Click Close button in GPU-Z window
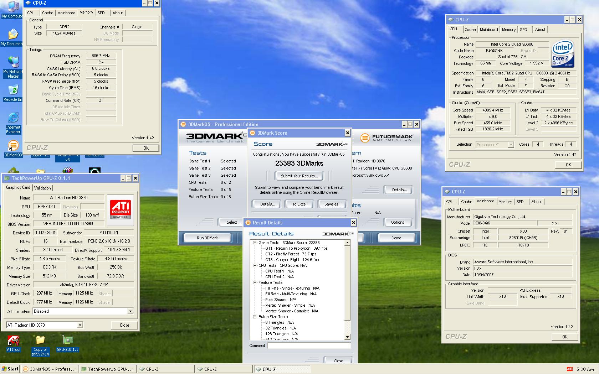 tap(124, 325)
